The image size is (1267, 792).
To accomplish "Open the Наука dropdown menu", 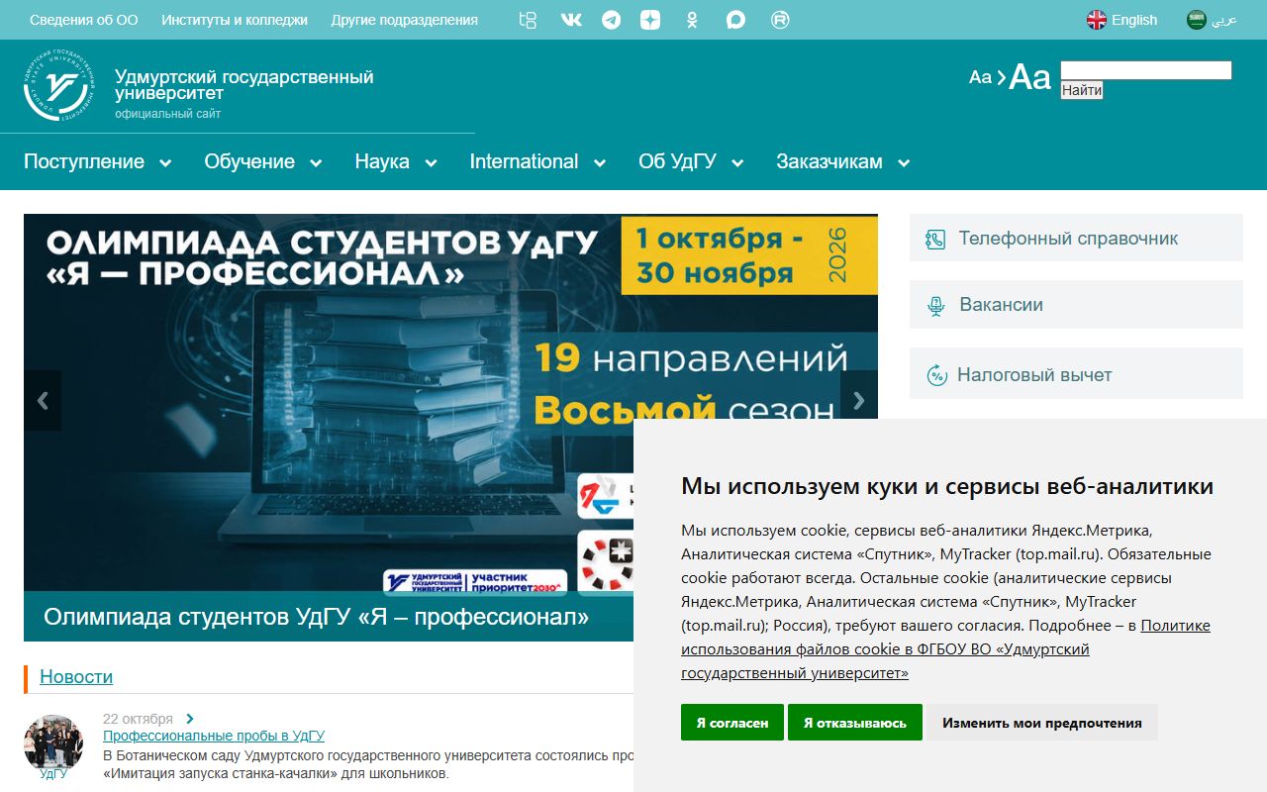I will coord(396,162).
